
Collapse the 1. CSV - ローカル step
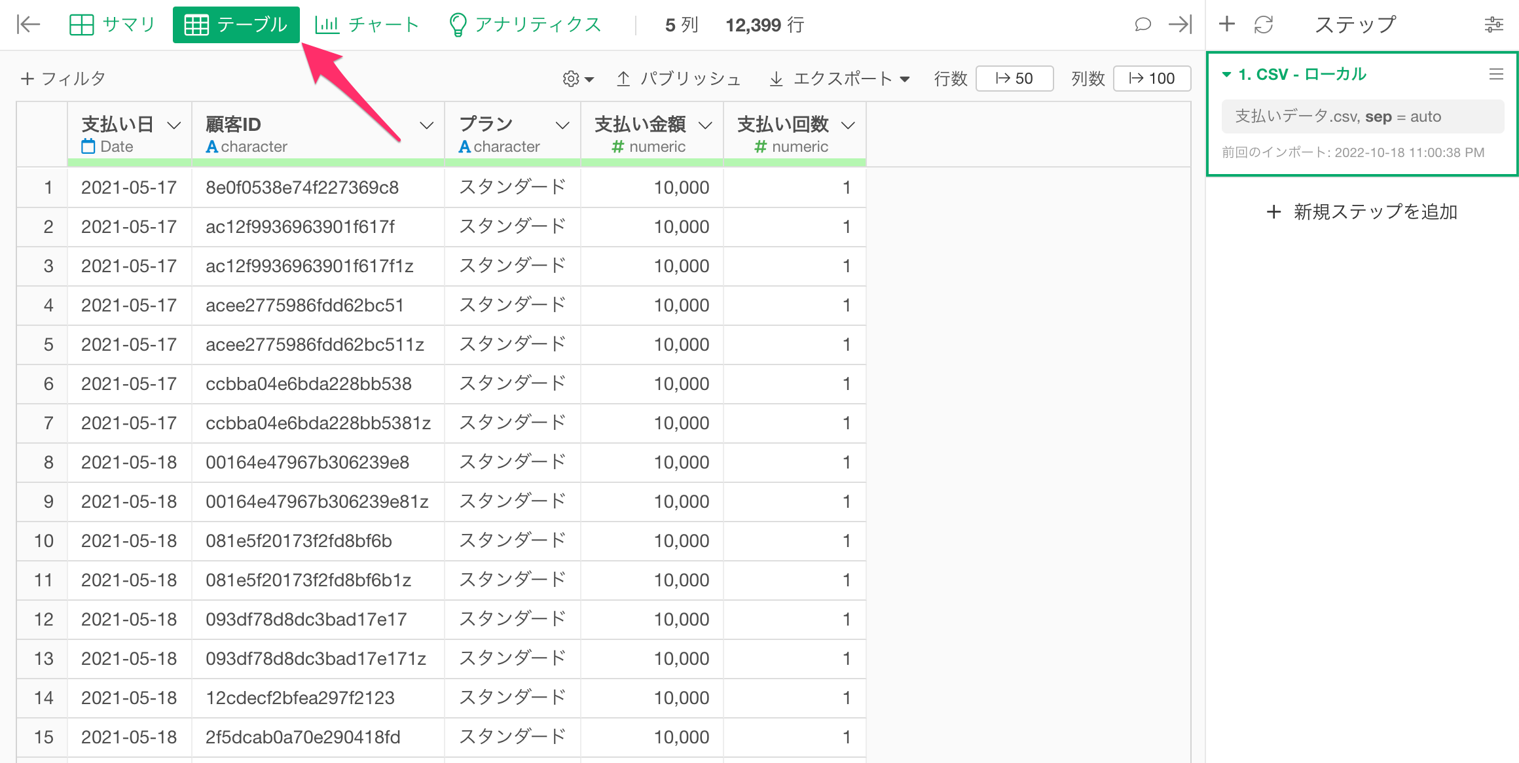pos(1226,75)
